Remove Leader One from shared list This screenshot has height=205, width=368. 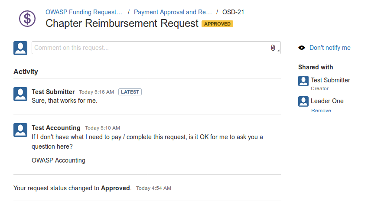(x=321, y=111)
